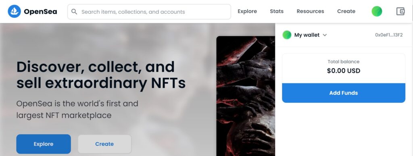The height and width of the screenshot is (156, 413).
Task: Click the green avatar beside My wallet
Action: (287, 35)
